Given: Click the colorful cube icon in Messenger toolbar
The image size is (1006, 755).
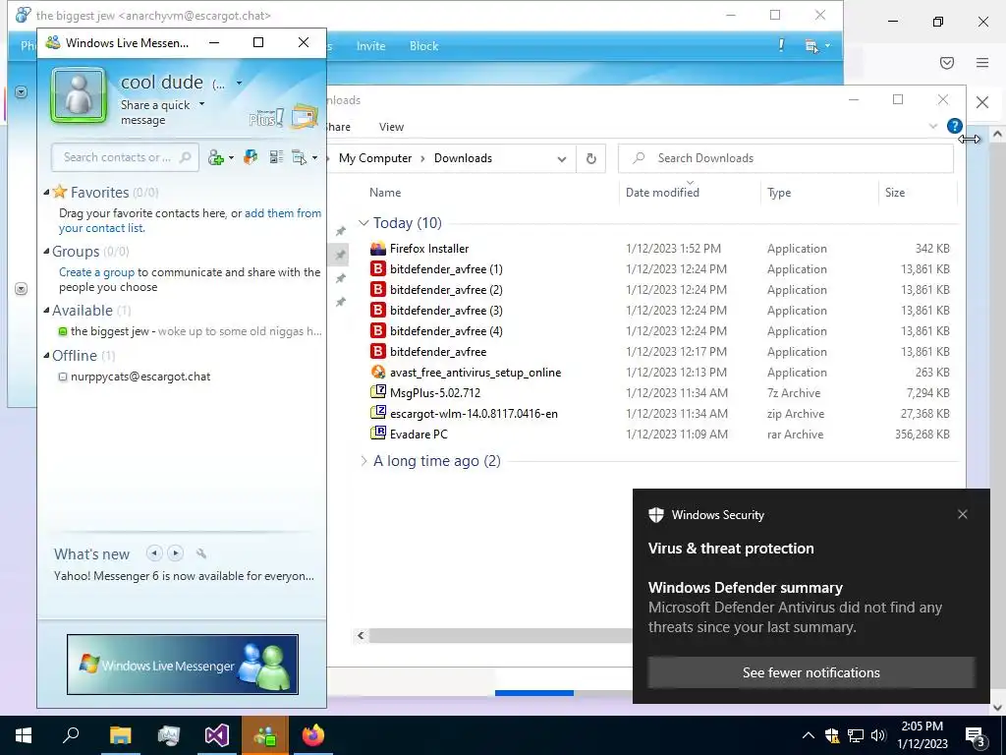Looking at the screenshot, I should coord(251,157).
